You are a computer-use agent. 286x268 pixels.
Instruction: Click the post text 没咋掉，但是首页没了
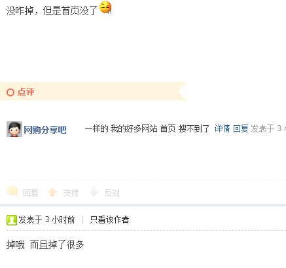[52, 10]
